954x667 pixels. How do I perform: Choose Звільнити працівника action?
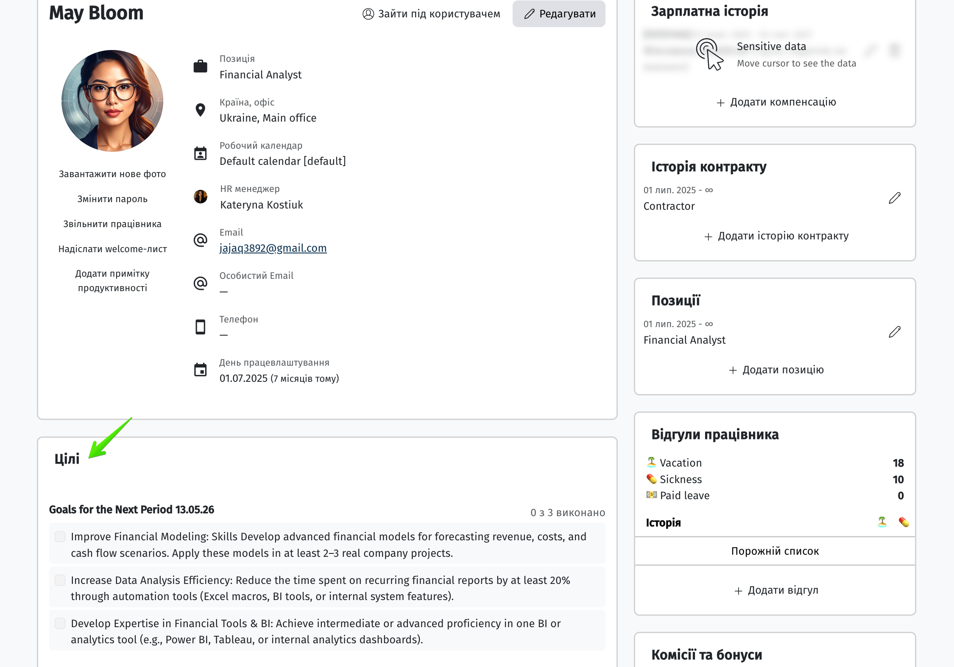pyautogui.click(x=112, y=224)
